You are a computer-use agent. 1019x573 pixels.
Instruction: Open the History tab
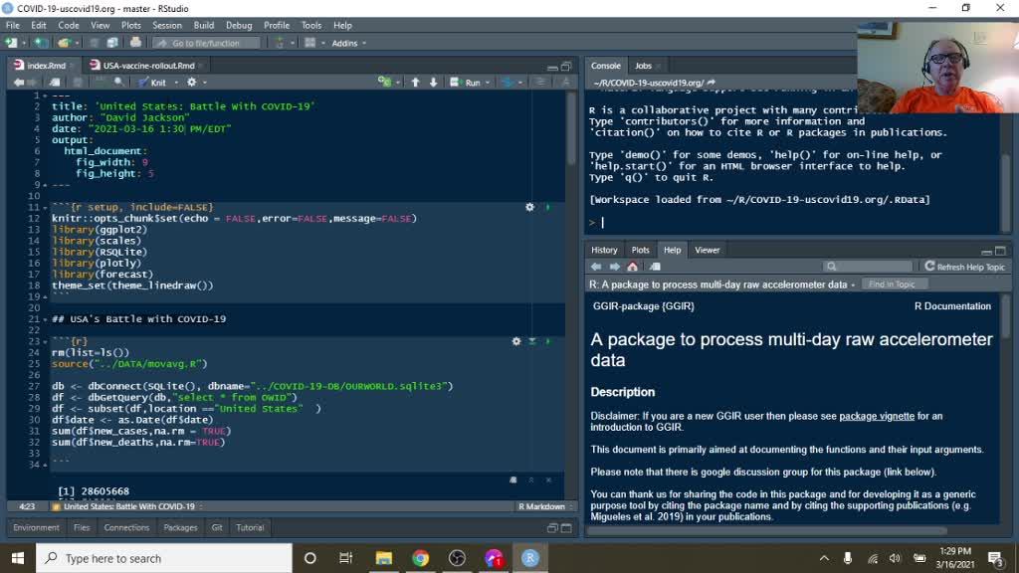(604, 250)
